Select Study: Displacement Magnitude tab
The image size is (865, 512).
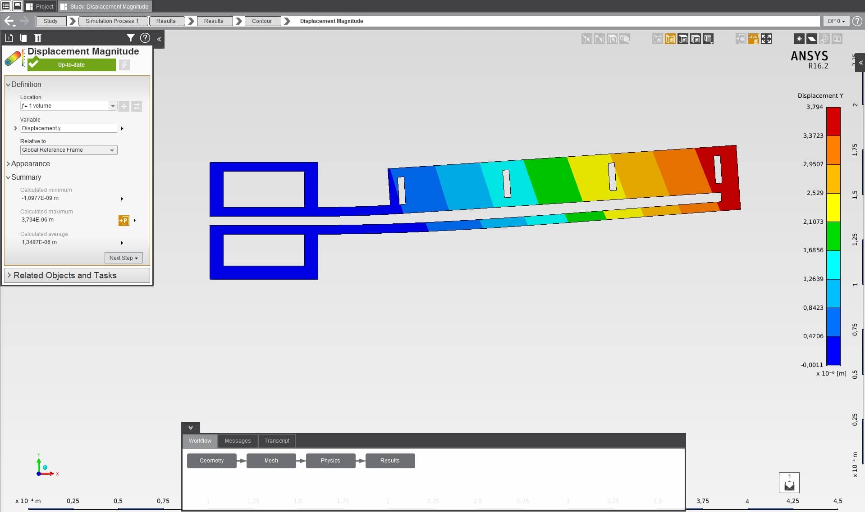pos(105,6)
